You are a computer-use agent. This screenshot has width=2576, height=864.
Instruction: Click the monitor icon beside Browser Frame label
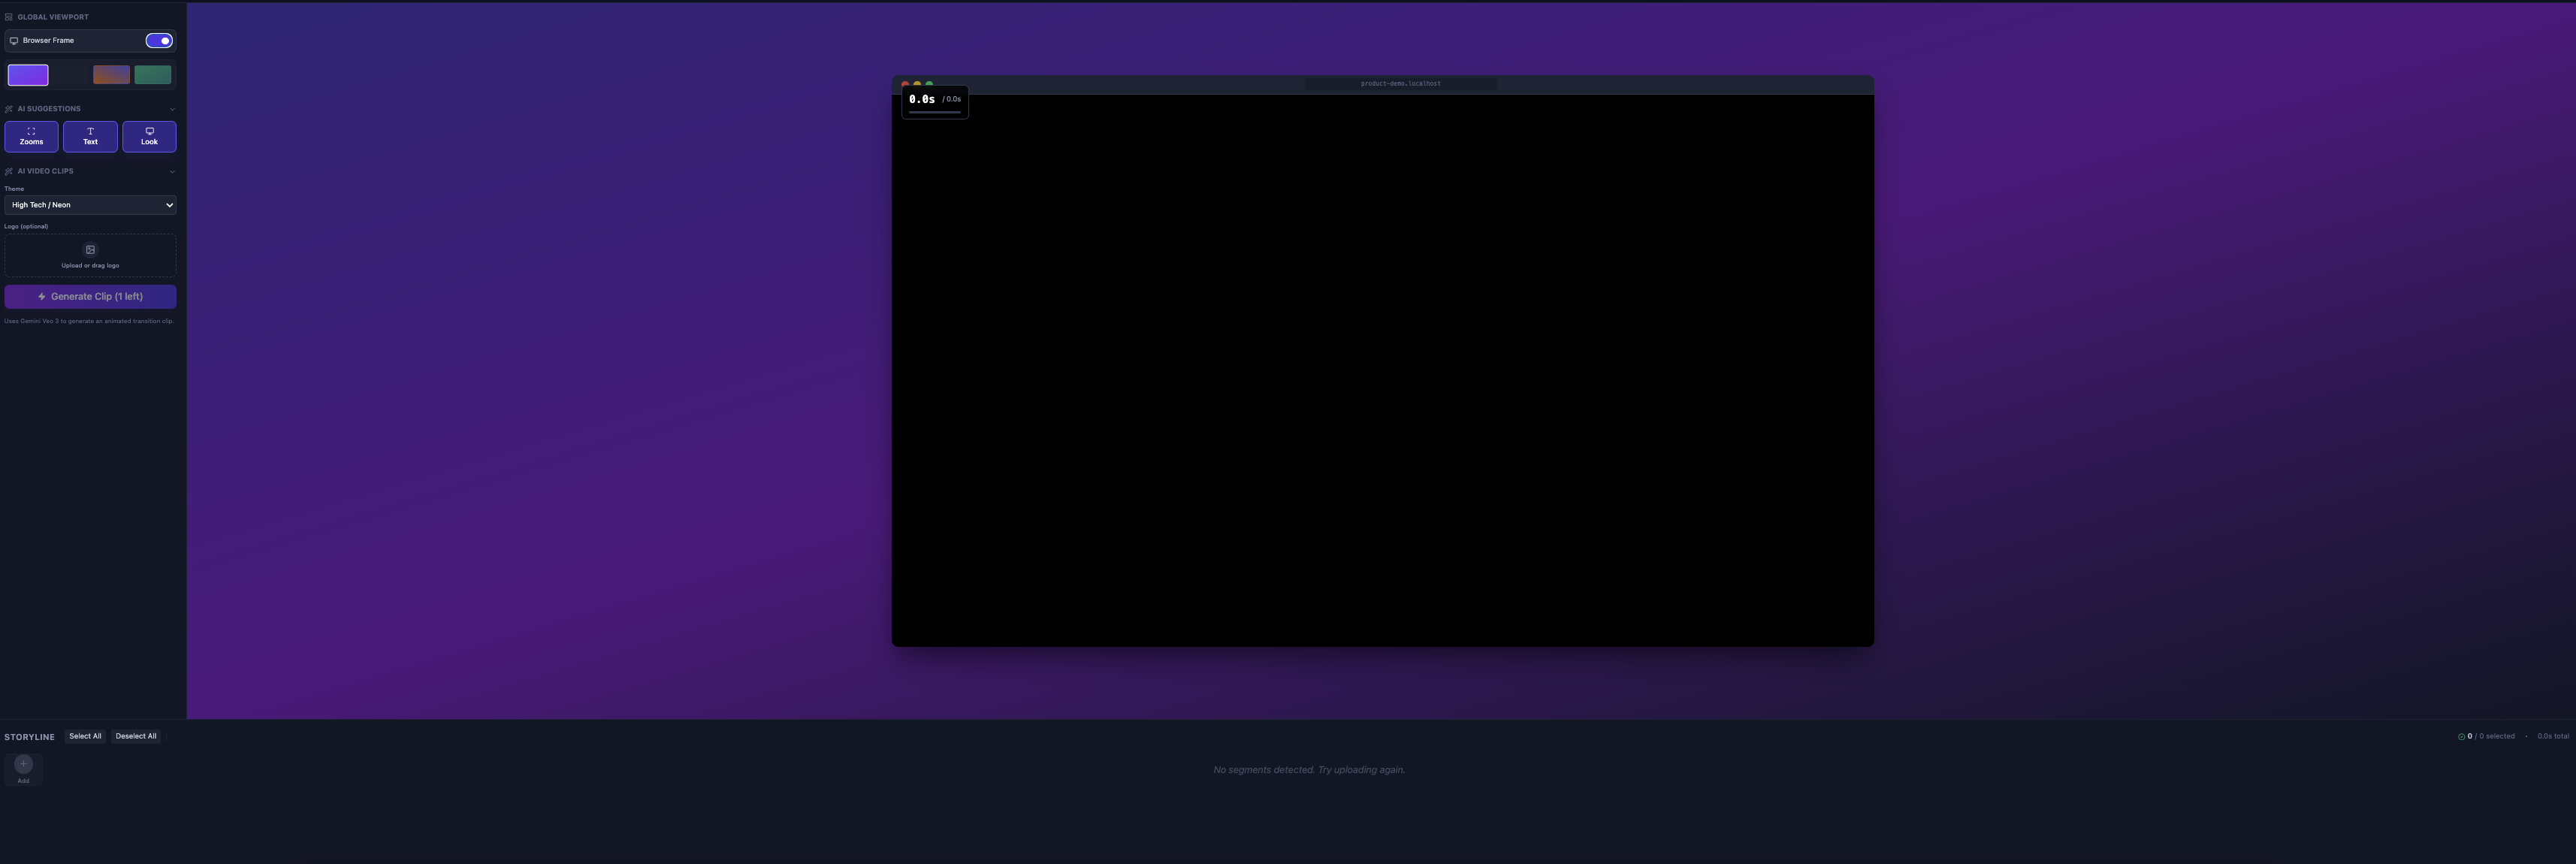[14, 40]
